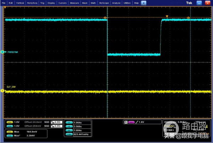Select the right cursor handle near the right edge

pos(189,17)
